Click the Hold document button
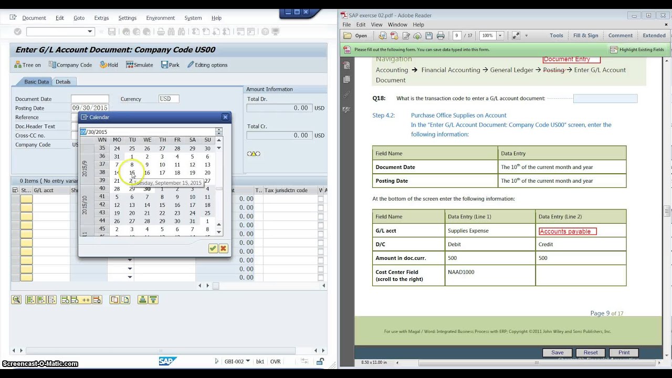The width and height of the screenshot is (672, 378). point(109,65)
